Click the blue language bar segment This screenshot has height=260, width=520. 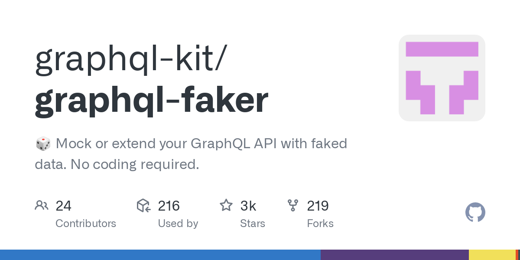[x=160, y=255]
